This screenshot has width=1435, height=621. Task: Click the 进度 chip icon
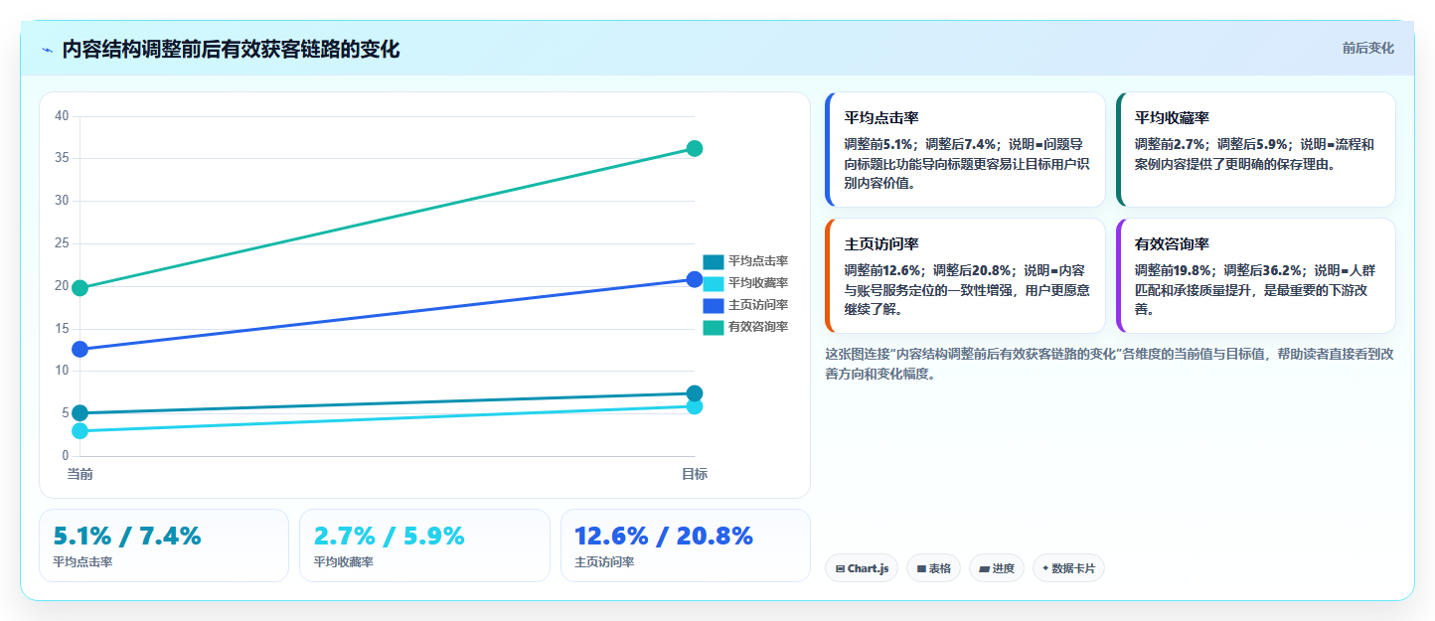pos(984,569)
